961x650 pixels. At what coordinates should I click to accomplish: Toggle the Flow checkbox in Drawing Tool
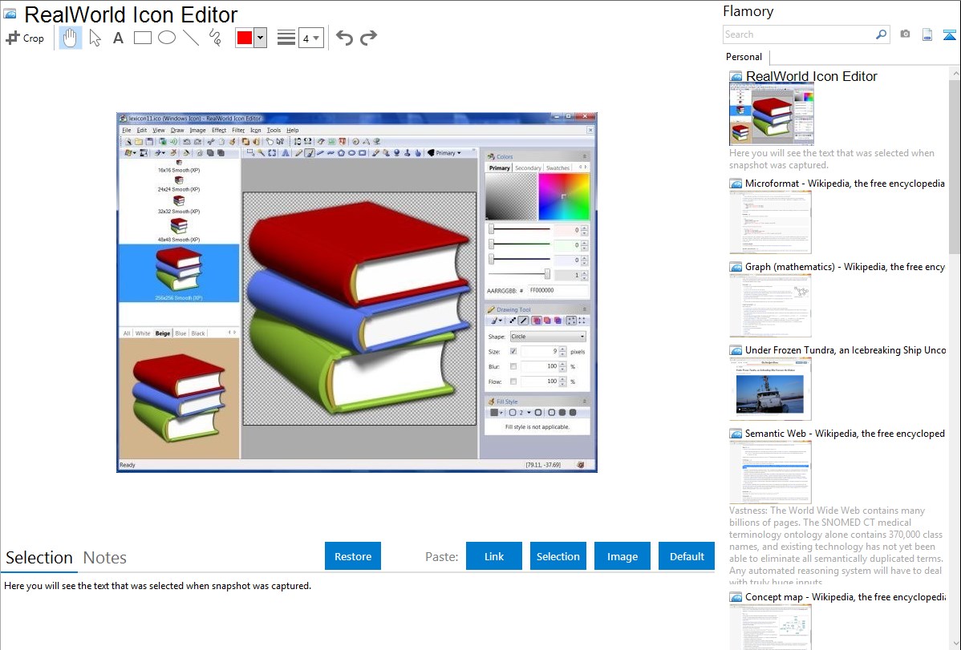click(513, 382)
